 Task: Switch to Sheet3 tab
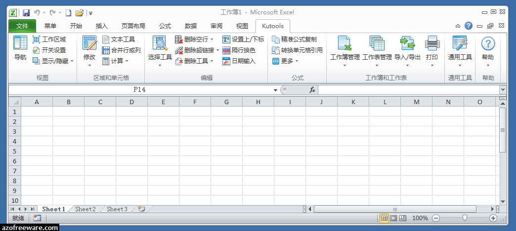[x=117, y=209]
